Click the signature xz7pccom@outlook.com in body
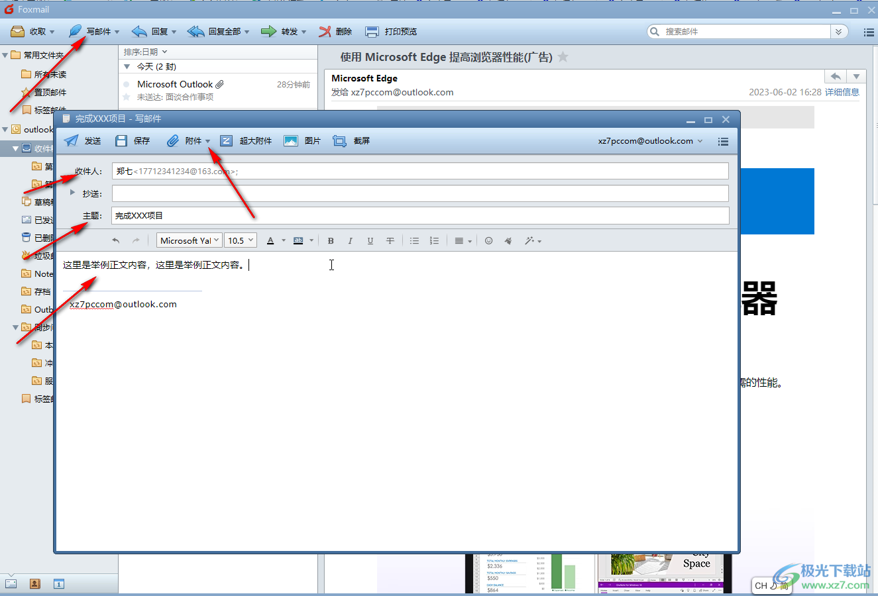The height and width of the screenshot is (596, 878). pyautogui.click(x=123, y=305)
